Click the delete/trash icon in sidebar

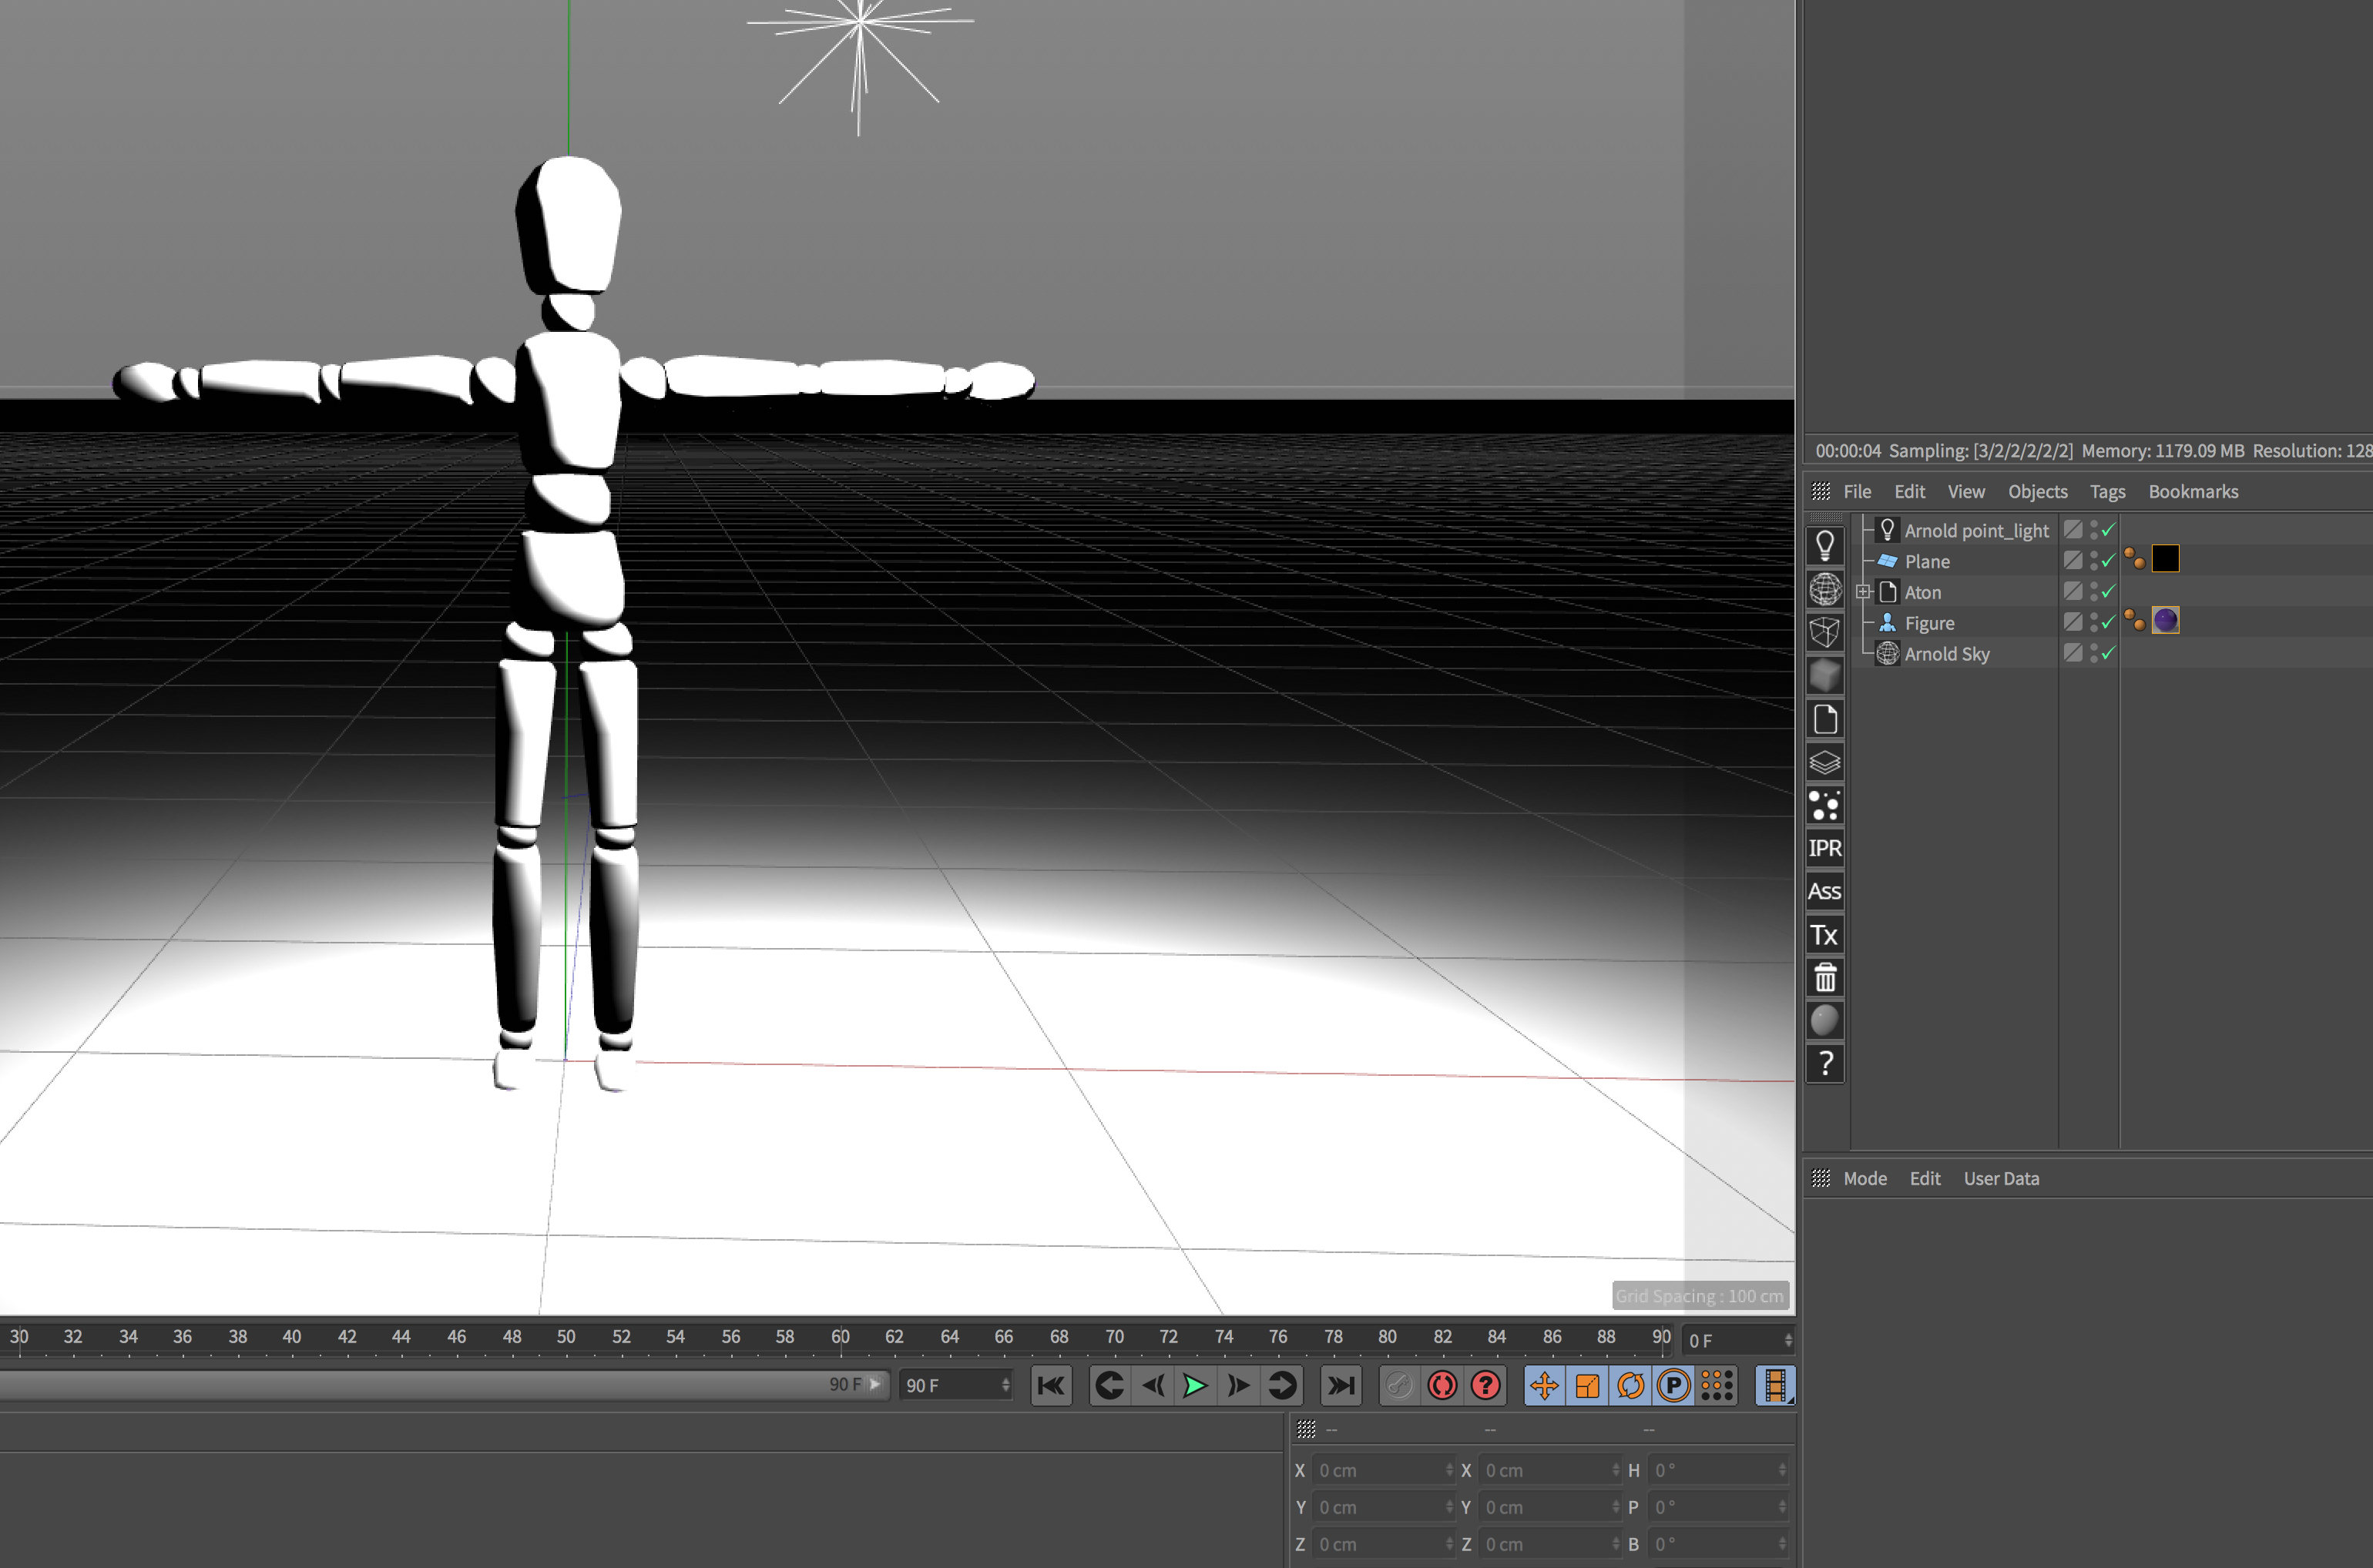pyautogui.click(x=1825, y=978)
